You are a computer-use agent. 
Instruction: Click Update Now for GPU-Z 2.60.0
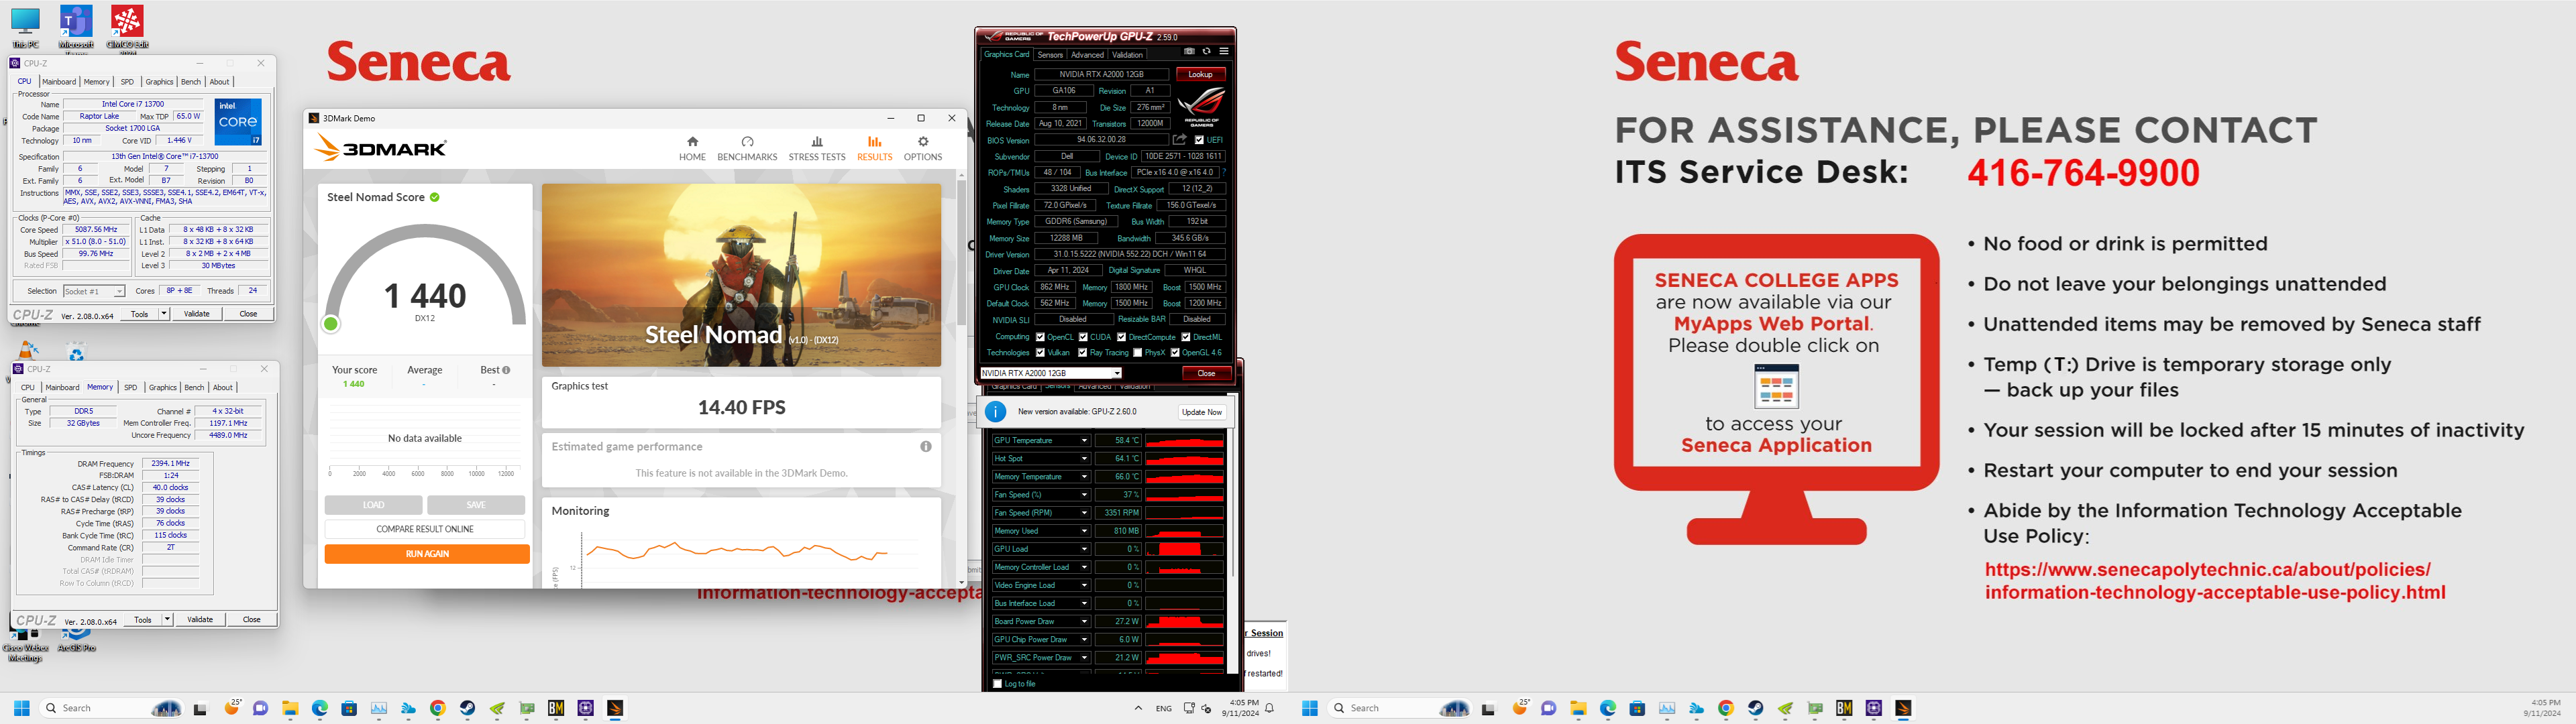(x=1201, y=412)
